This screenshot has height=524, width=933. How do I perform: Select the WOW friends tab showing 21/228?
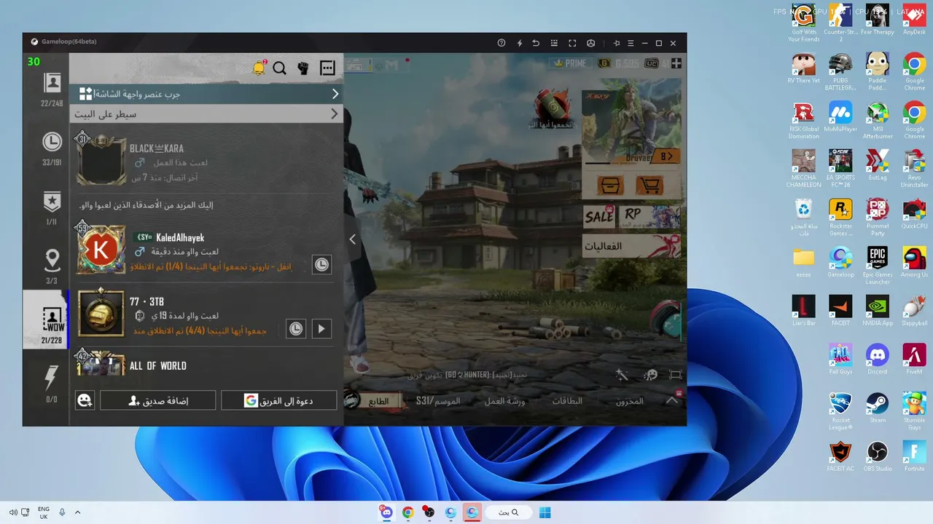coord(46,319)
